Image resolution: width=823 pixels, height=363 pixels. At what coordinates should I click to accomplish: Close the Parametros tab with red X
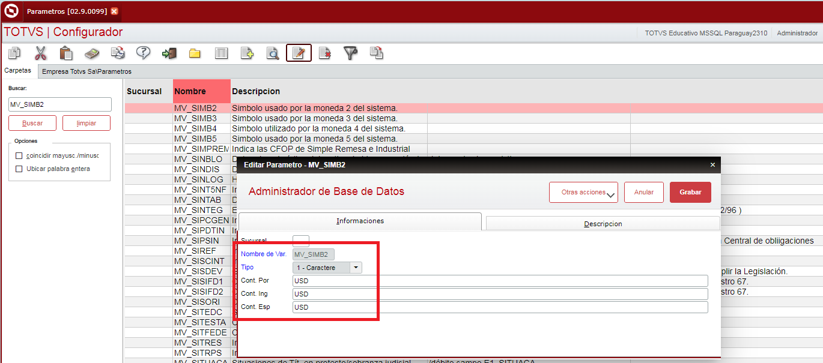click(x=115, y=11)
